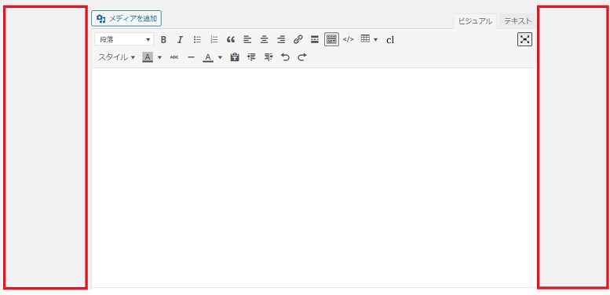Insert the Read More tag
Image resolution: width=610 pixels, height=295 pixels.
tap(315, 39)
